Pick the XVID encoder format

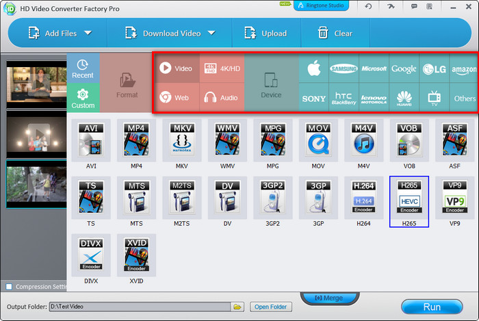click(136, 255)
